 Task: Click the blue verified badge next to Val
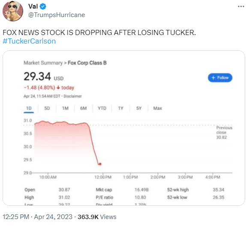(43, 6)
